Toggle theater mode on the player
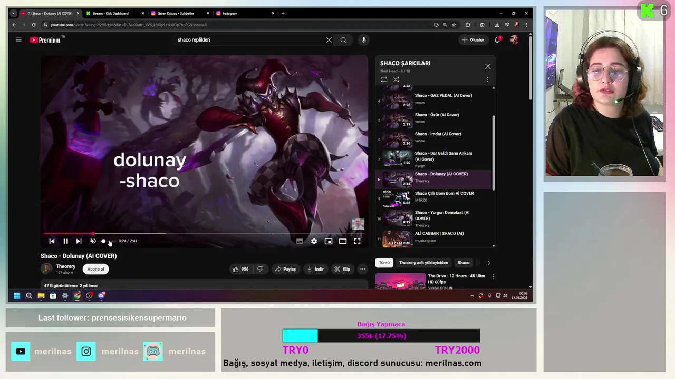675x379 pixels. coord(343,241)
